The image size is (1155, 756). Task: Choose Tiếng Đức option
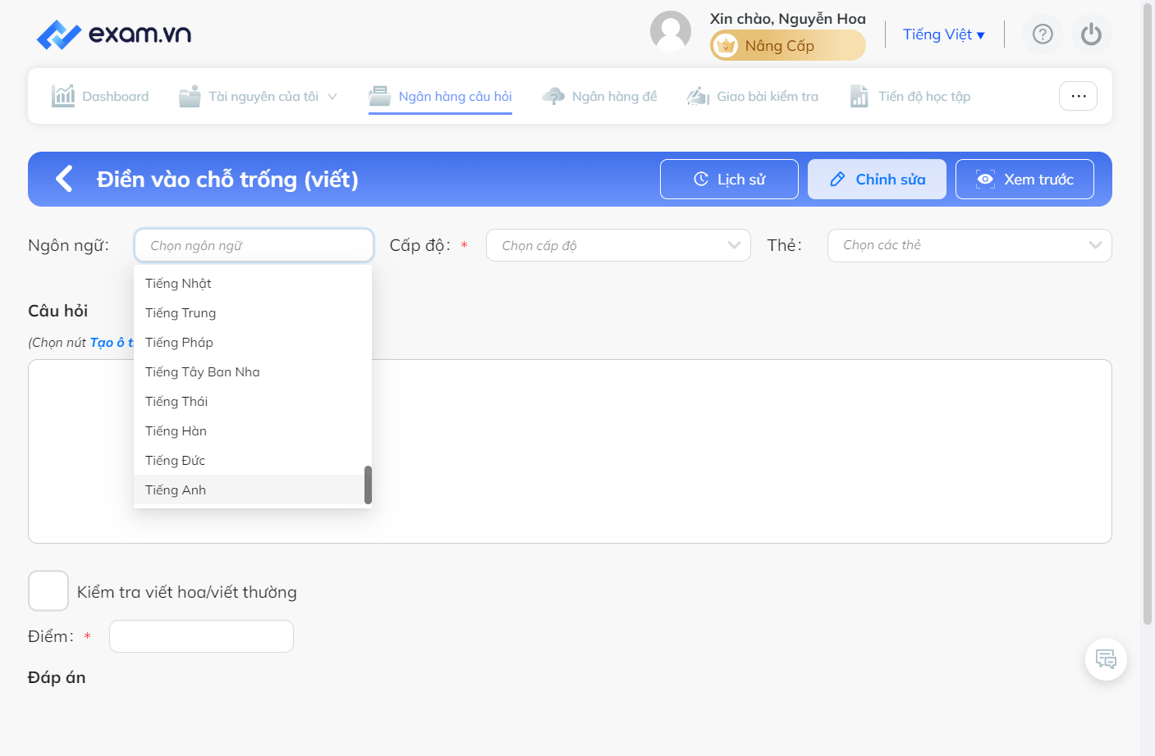pos(249,460)
